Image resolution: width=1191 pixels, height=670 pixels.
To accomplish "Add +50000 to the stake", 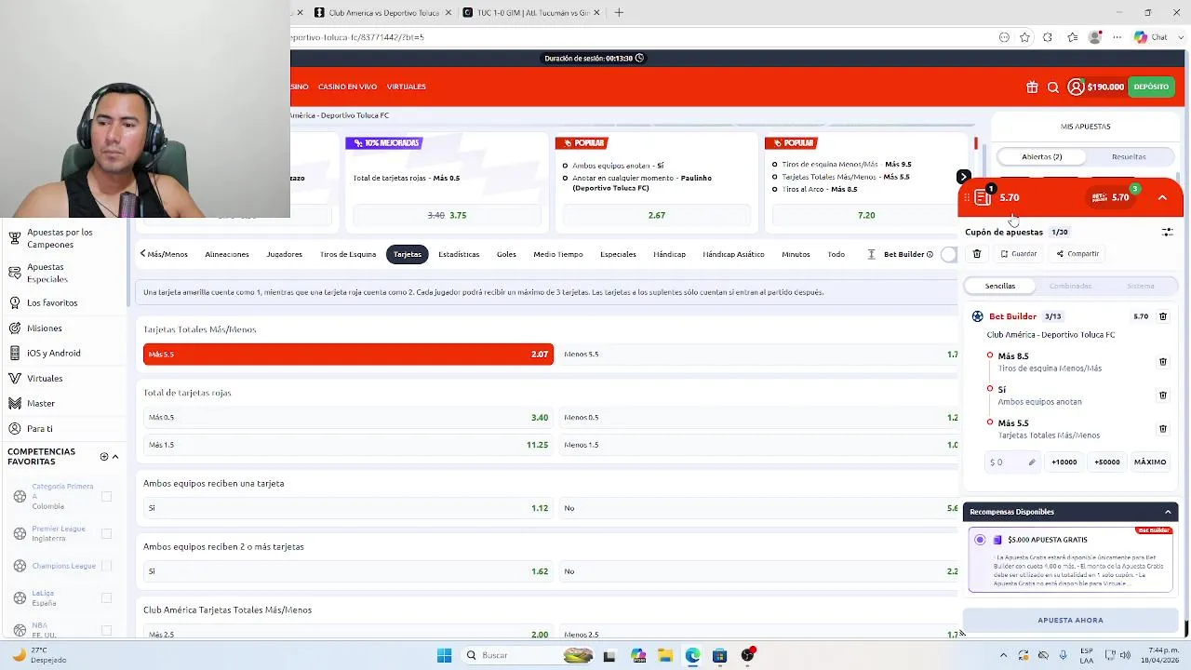I will click(x=1107, y=462).
